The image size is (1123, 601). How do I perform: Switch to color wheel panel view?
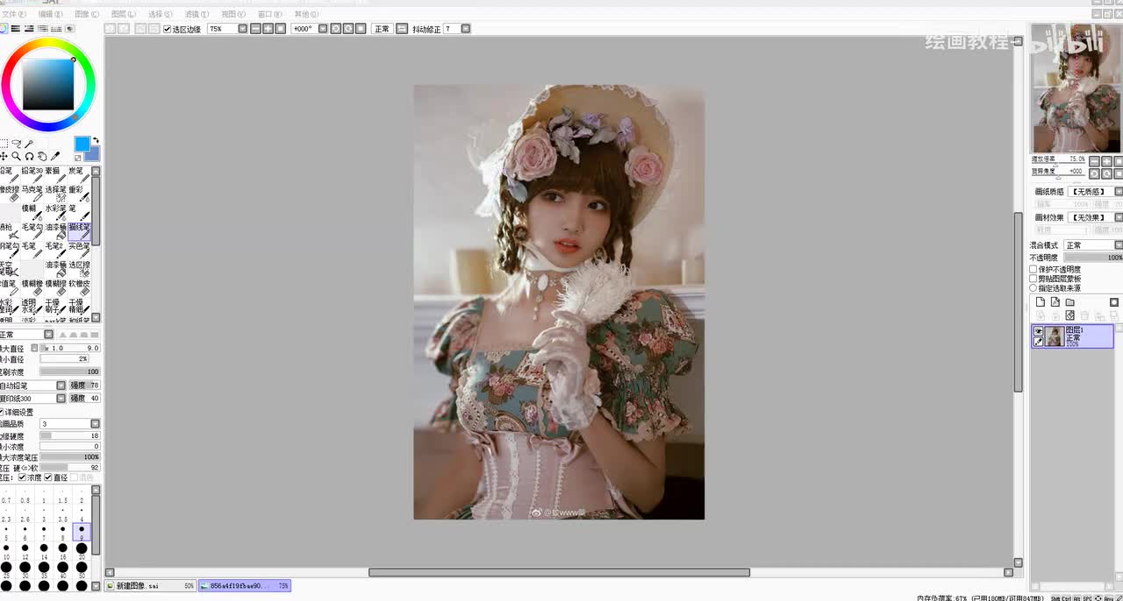click(x=4, y=29)
